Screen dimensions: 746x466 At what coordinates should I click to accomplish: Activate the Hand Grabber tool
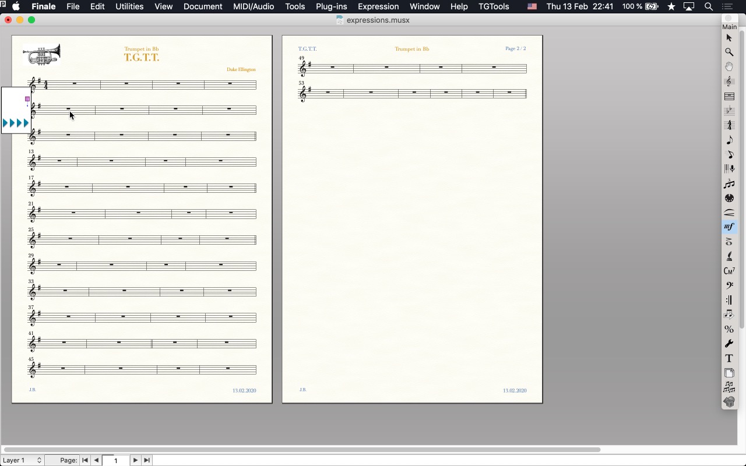click(x=729, y=67)
